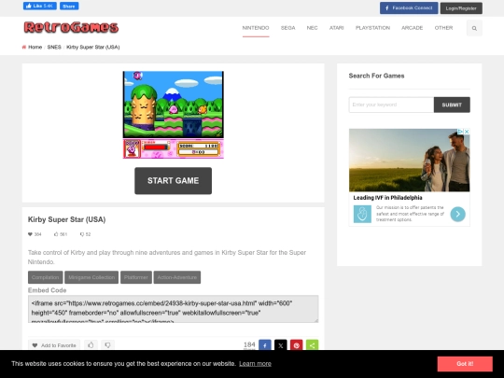Open the Other menu
Screen dimensions: 504x378
pos(443,28)
